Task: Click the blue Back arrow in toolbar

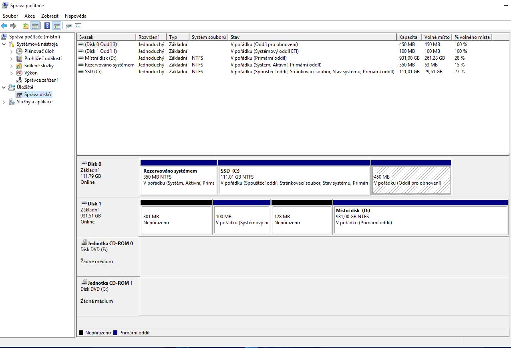Action: pyautogui.click(x=4, y=26)
